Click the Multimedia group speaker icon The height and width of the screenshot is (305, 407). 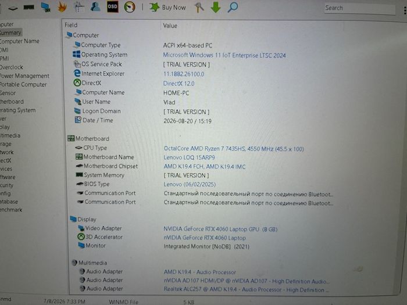click(74, 263)
